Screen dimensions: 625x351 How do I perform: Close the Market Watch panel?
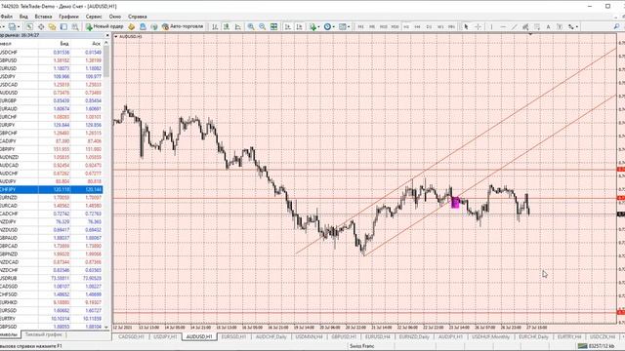pyautogui.click(x=107, y=35)
